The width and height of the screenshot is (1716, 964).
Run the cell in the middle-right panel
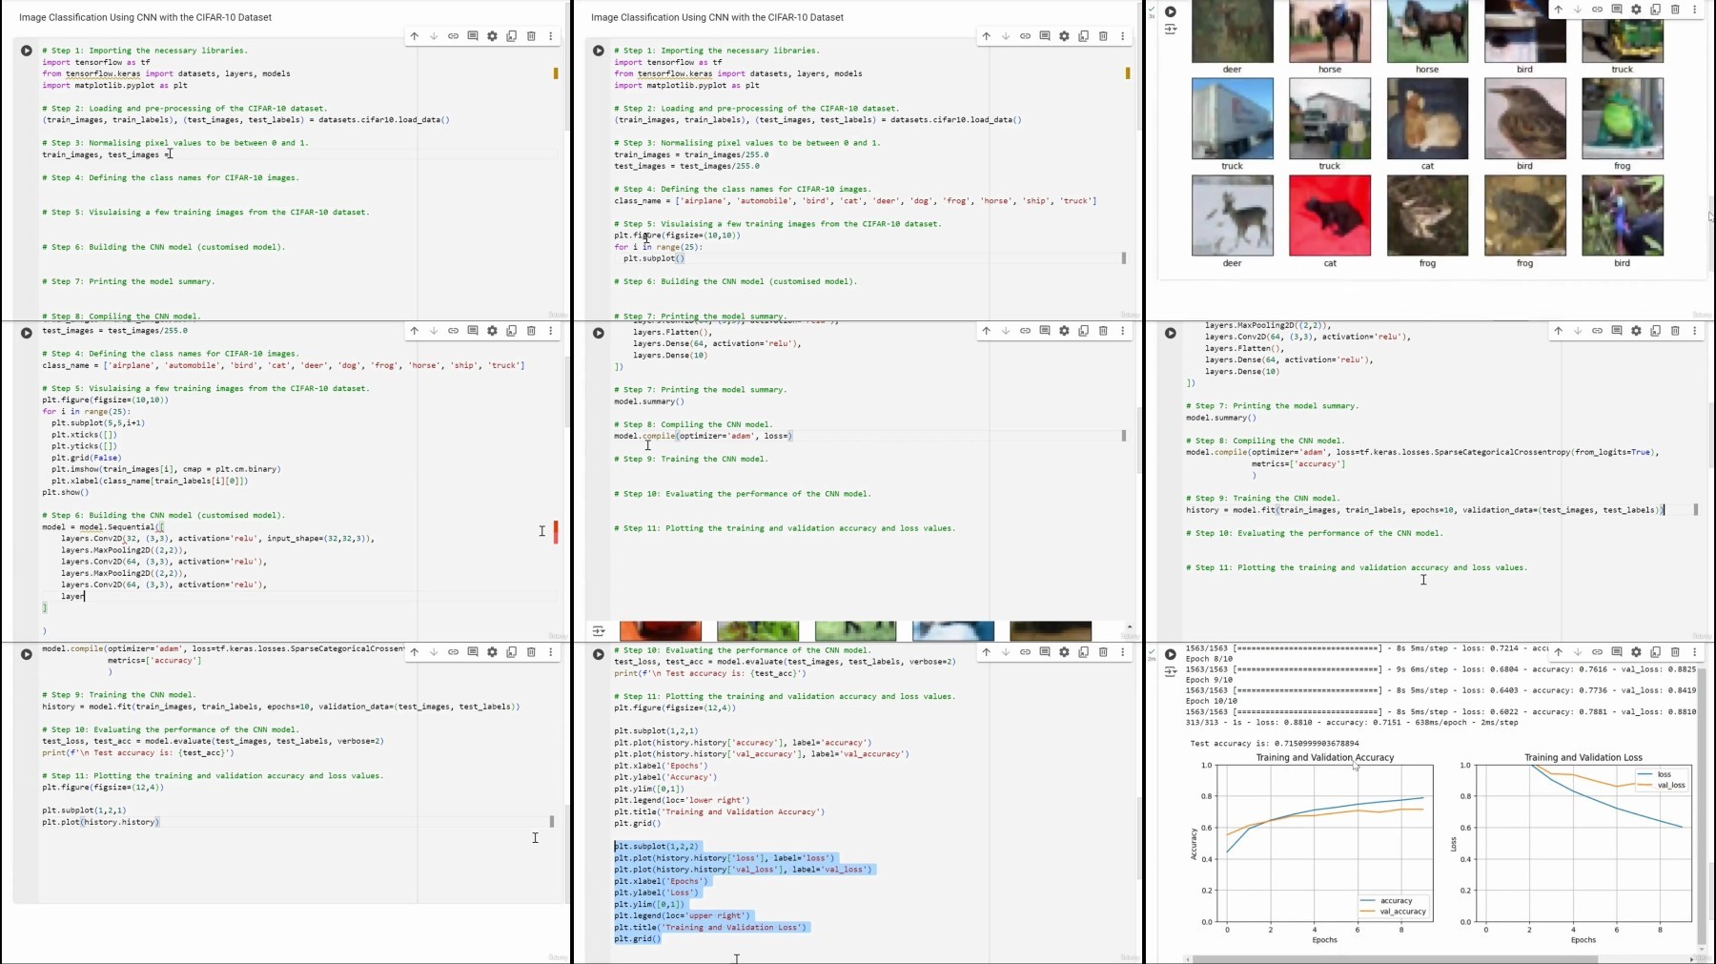(1171, 333)
